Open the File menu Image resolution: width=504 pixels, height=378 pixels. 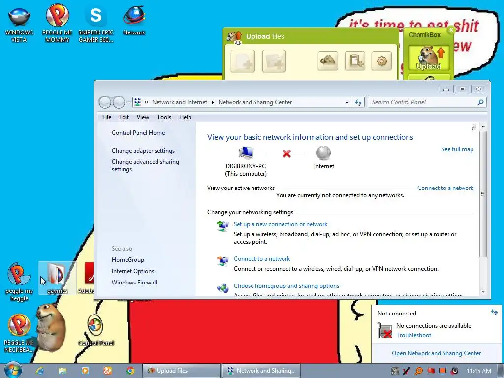(x=107, y=117)
